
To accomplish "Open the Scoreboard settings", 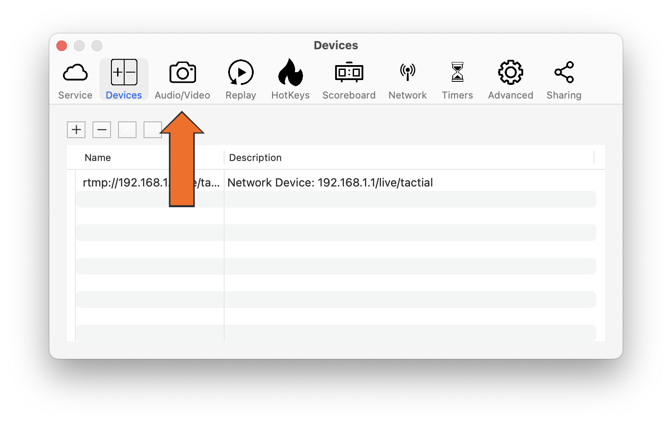I will click(349, 79).
